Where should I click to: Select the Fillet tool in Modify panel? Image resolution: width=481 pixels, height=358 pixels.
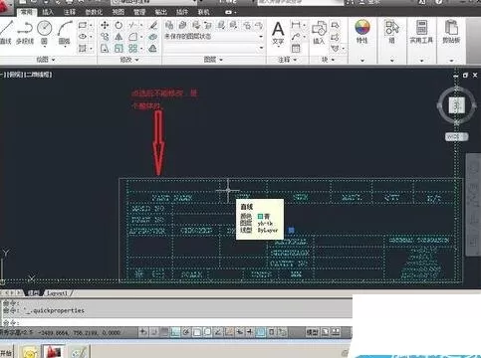coord(132,37)
